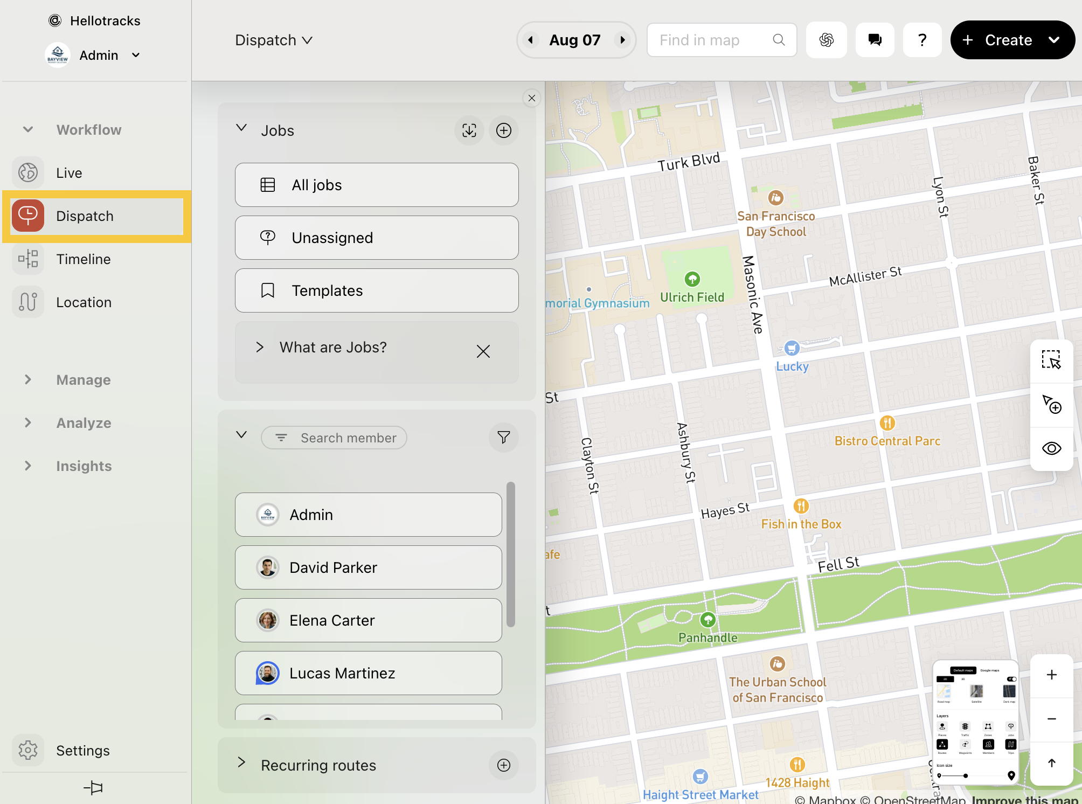Viewport: 1082px width, 804px height.
Task: Open All jobs list
Action: tap(377, 185)
